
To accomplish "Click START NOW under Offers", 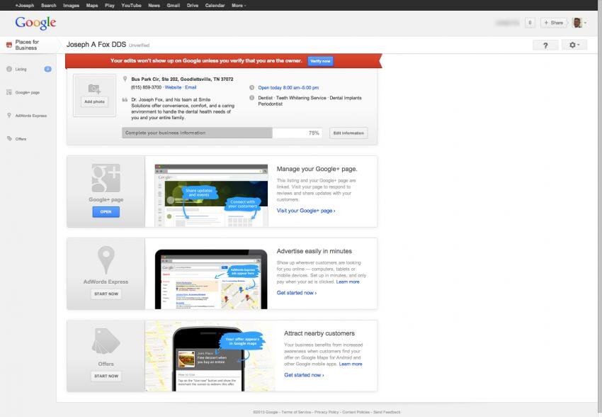I will 106,377.
